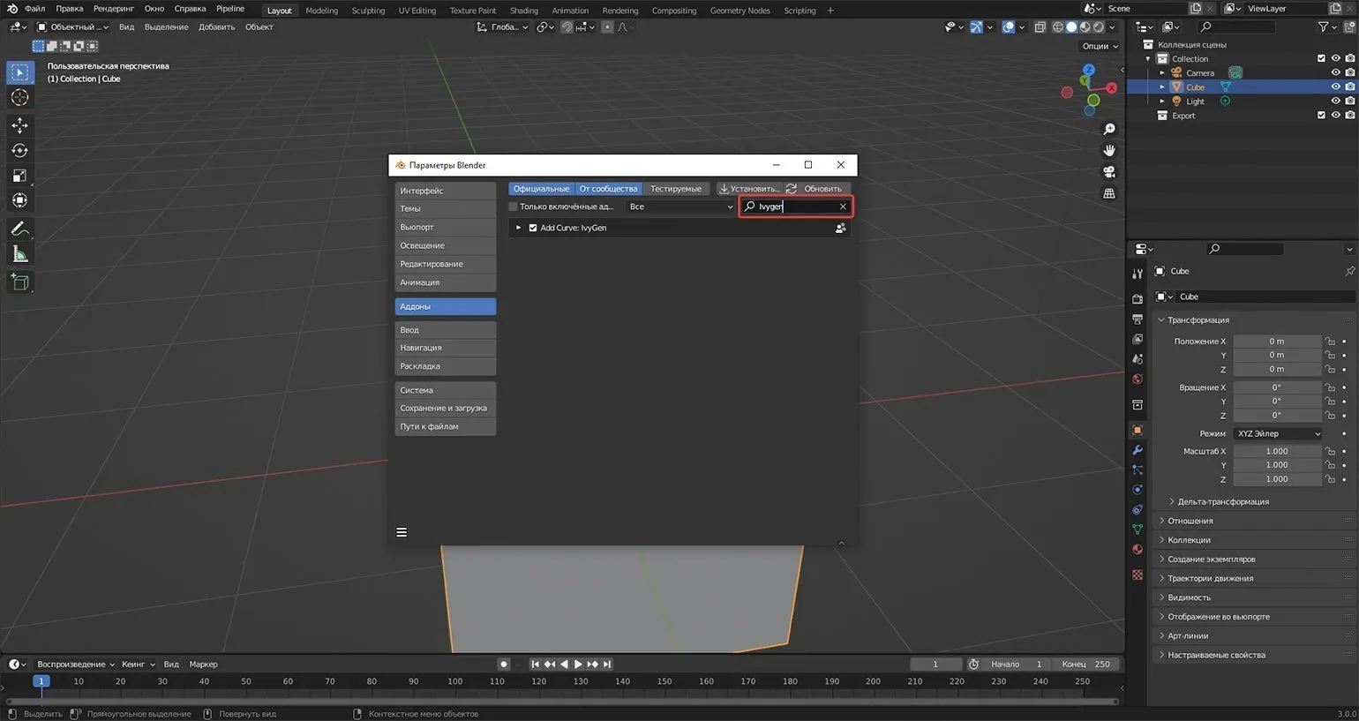The height and width of the screenshot is (721, 1359).
Task: Clear the addon search field with X
Action: pyautogui.click(x=843, y=207)
